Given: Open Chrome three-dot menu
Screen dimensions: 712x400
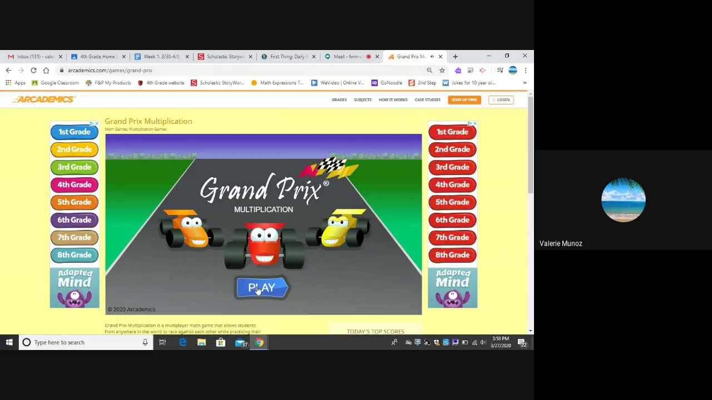Looking at the screenshot, I should (525, 71).
